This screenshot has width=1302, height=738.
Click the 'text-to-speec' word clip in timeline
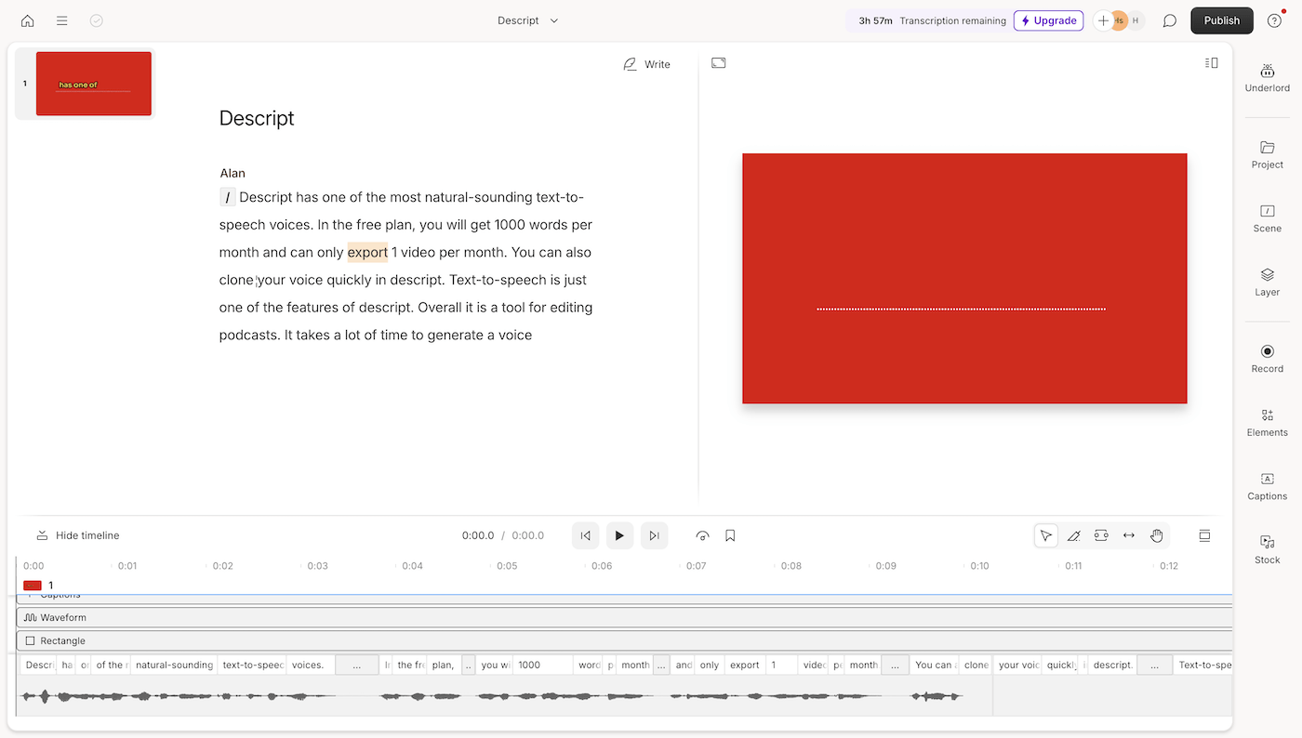click(253, 665)
